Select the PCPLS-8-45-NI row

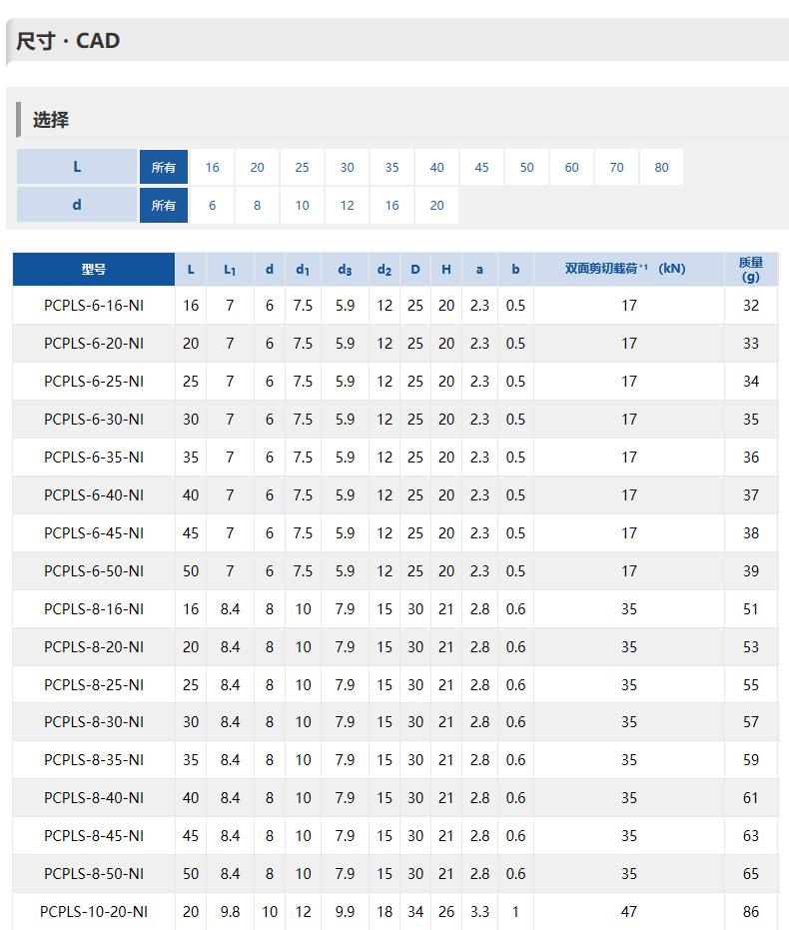tap(94, 836)
